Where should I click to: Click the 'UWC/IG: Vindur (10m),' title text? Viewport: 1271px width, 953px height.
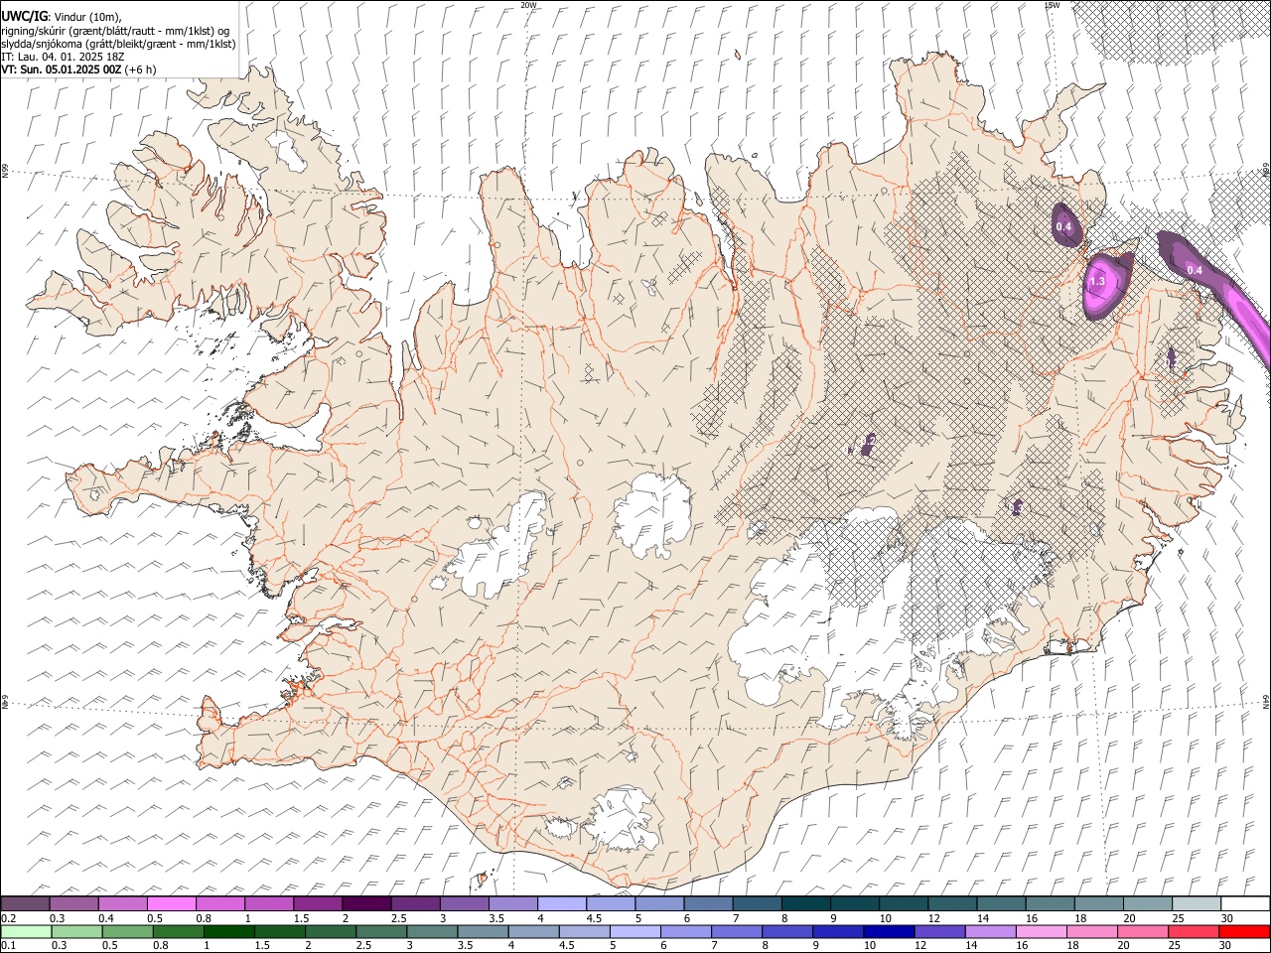[x=62, y=16]
